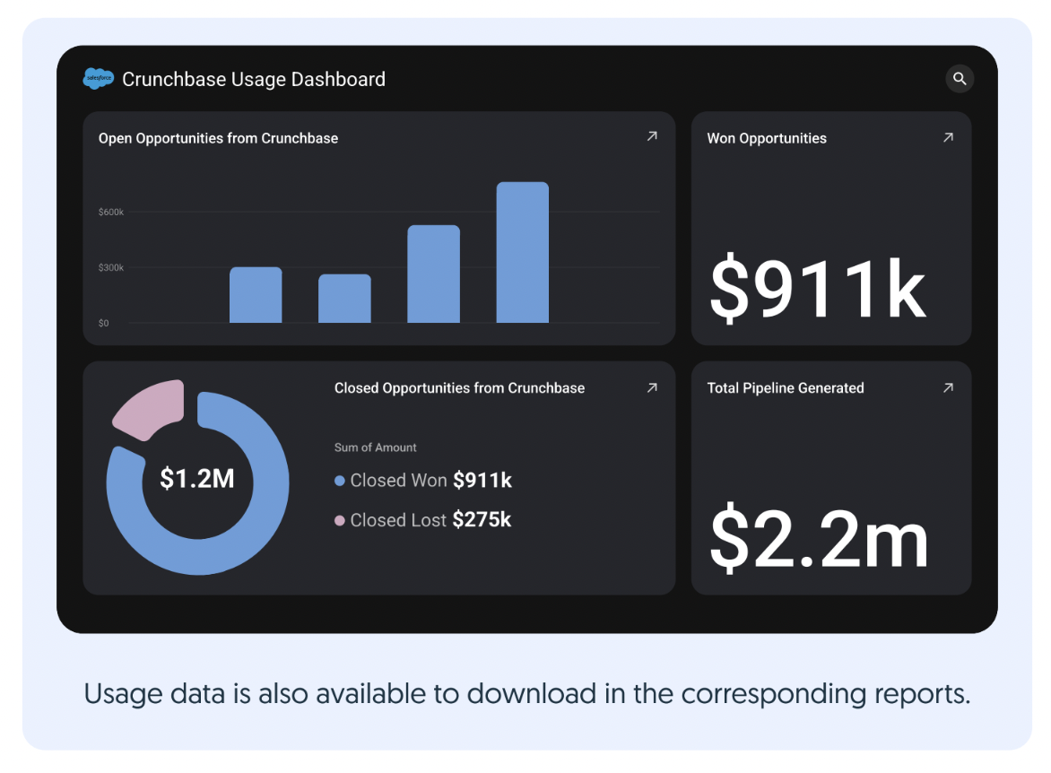Select the shortest bar in the chart
1051x773 pixels.
click(x=344, y=299)
